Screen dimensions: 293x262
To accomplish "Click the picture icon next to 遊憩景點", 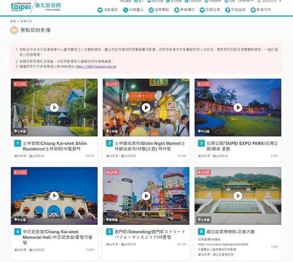I will coord(151,10).
